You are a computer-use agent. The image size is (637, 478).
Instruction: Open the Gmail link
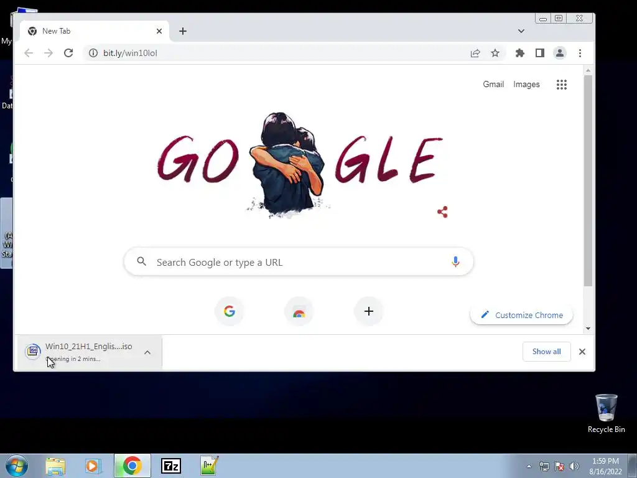[x=493, y=84]
